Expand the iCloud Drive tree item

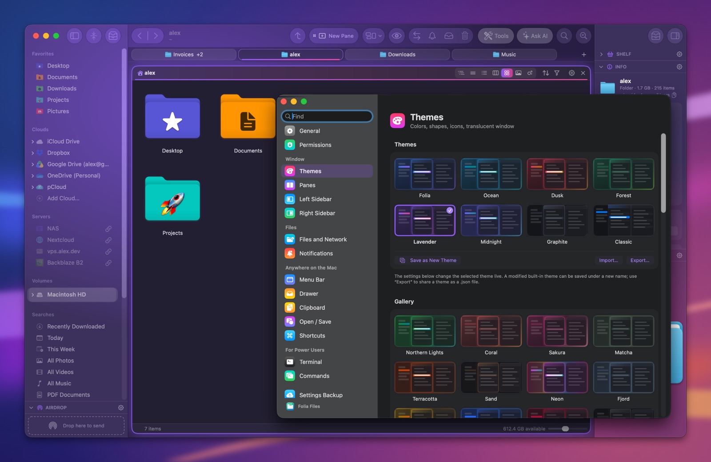click(x=32, y=142)
